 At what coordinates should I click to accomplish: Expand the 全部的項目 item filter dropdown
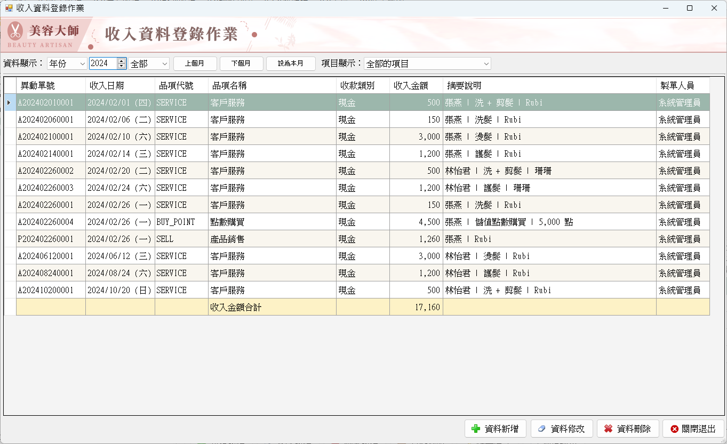427,63
